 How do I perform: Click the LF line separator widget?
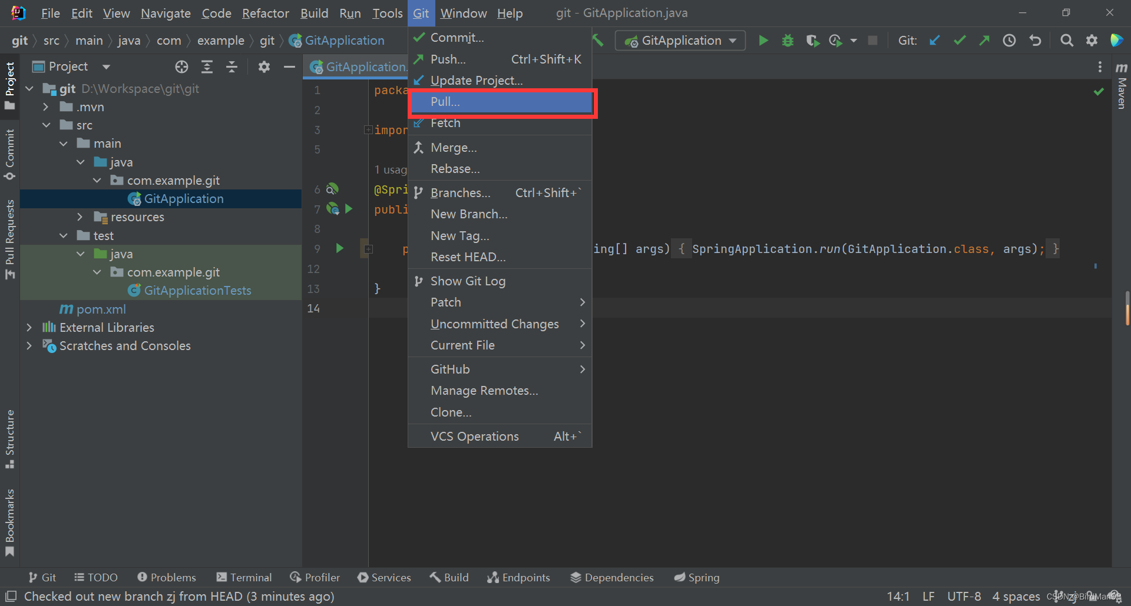(x=928, y=597)
